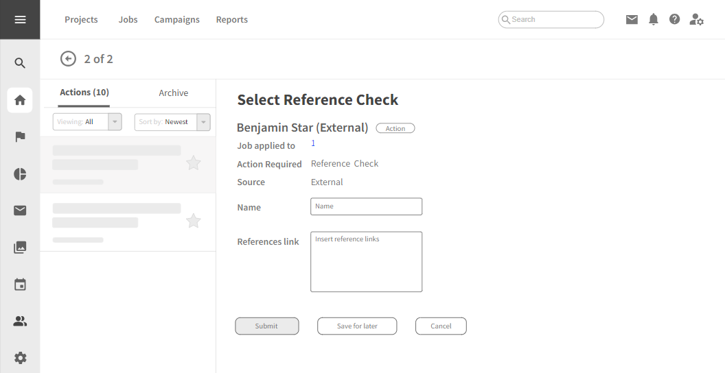Open the help question mark icon
This screenshot has width=725, height=373.
point(675,19)
